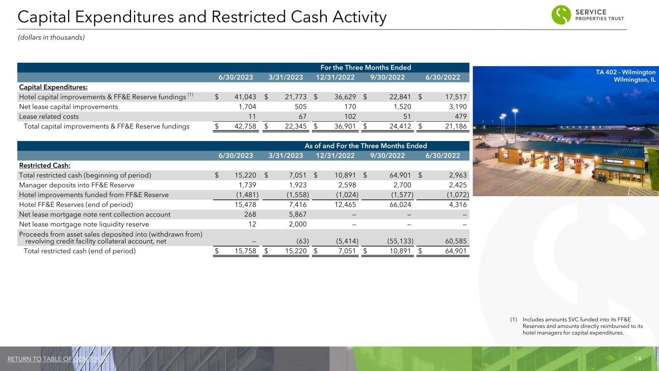
Task: Click the page number 14
Action: click(637, 359)
